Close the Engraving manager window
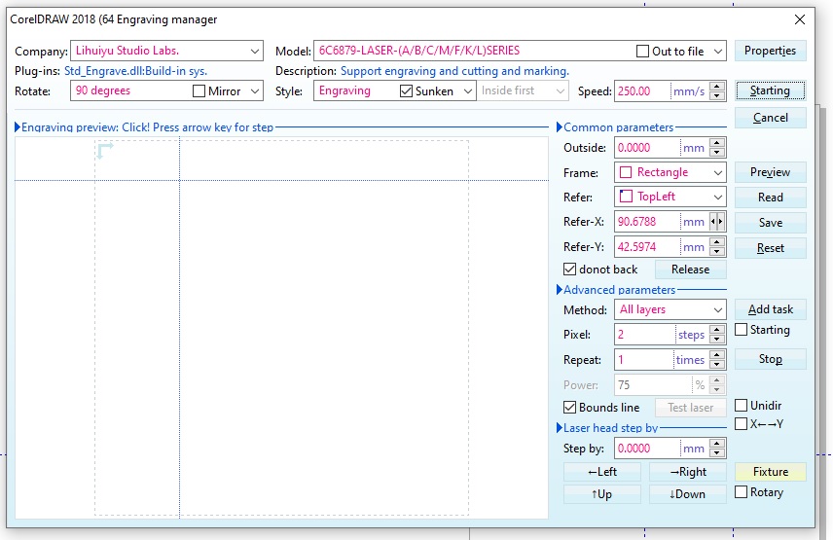 point(800,19)
